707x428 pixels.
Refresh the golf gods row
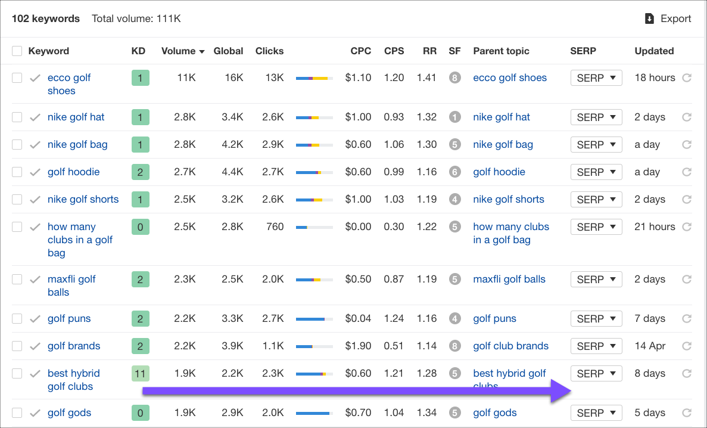point(687,413)
